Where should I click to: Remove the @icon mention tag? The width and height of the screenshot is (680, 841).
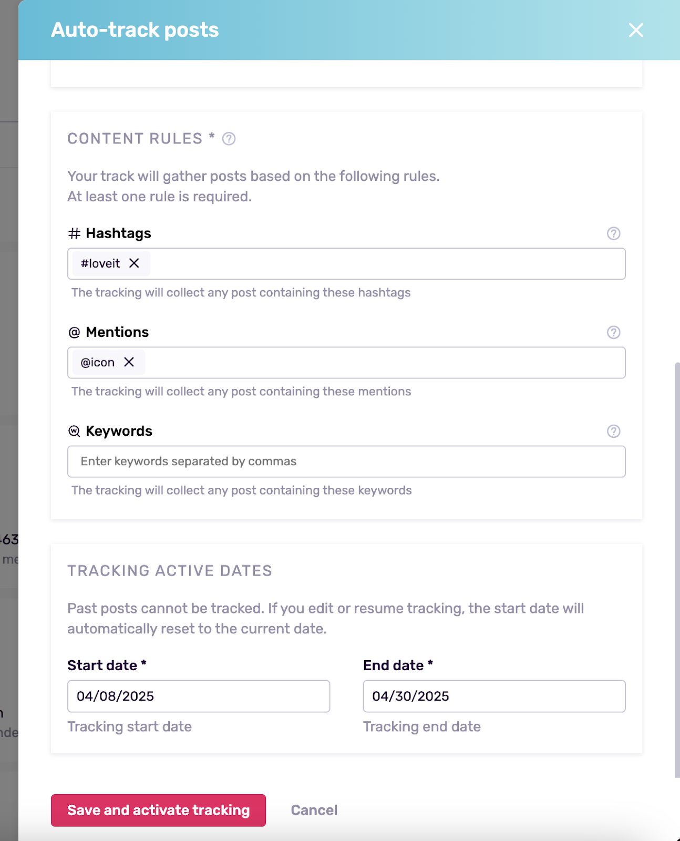pos(129,362)
